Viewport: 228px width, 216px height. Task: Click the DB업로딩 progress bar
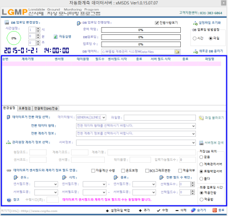click(141, 37)
